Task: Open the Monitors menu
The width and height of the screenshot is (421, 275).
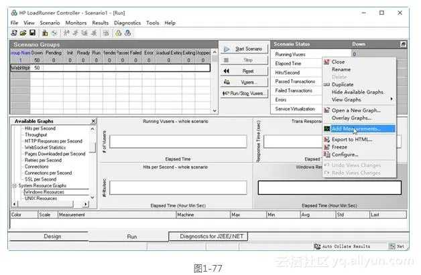Action: pos(76,23)
